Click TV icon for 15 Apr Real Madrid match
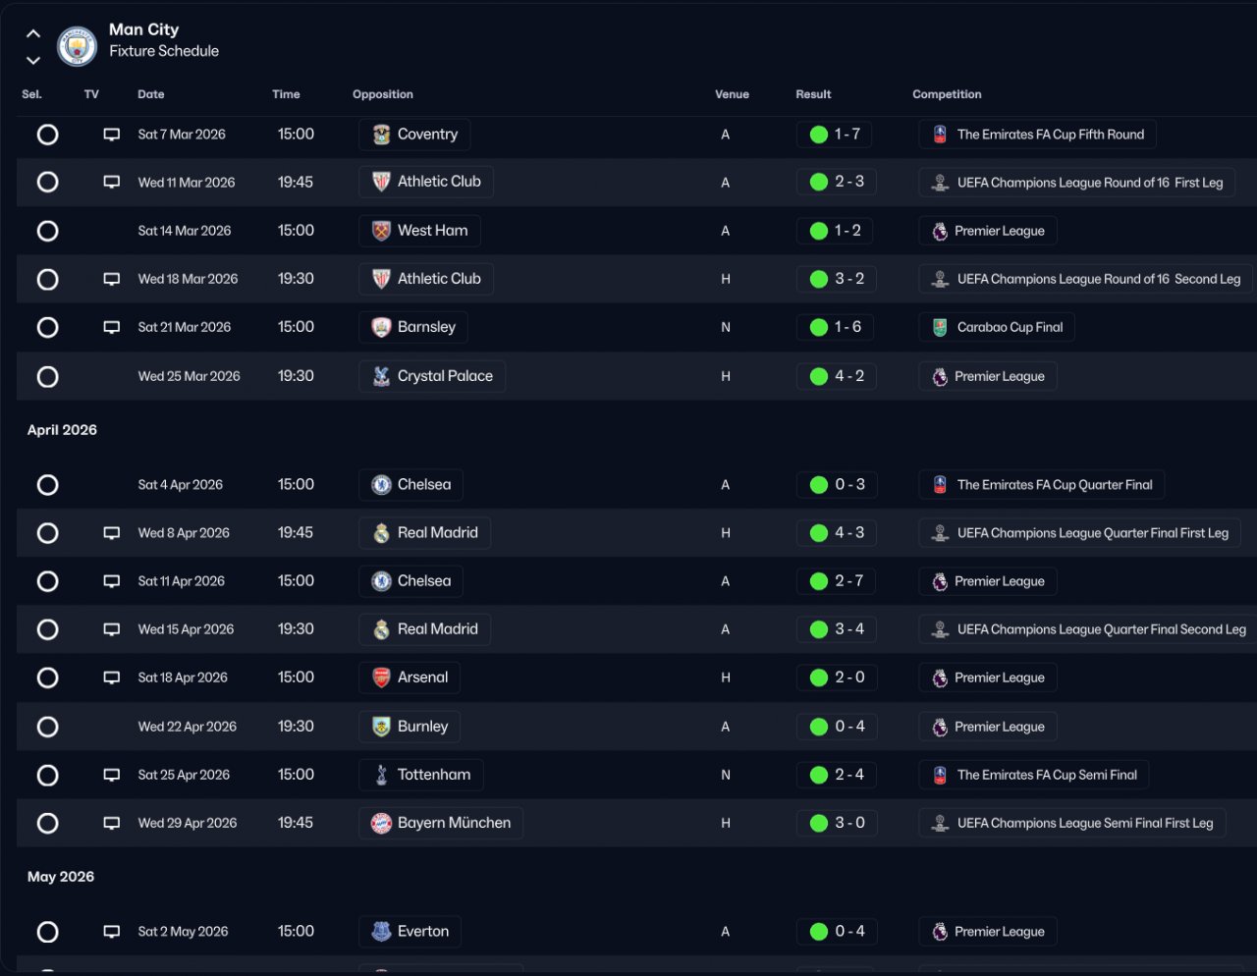The width and height of the screenshot is (1257, 976). [x=112, y=629]
